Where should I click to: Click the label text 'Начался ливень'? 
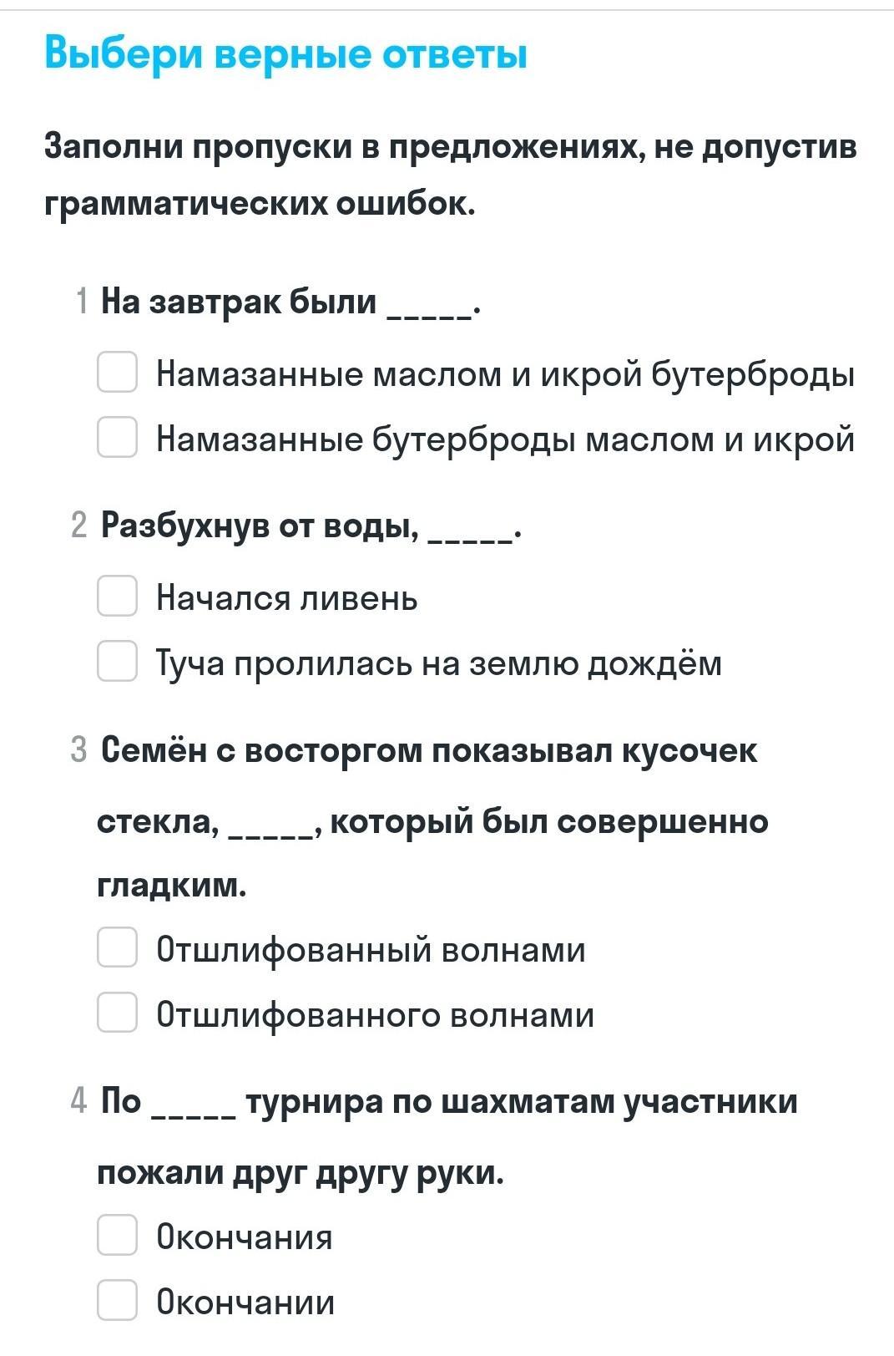click(x=287, y=598)
